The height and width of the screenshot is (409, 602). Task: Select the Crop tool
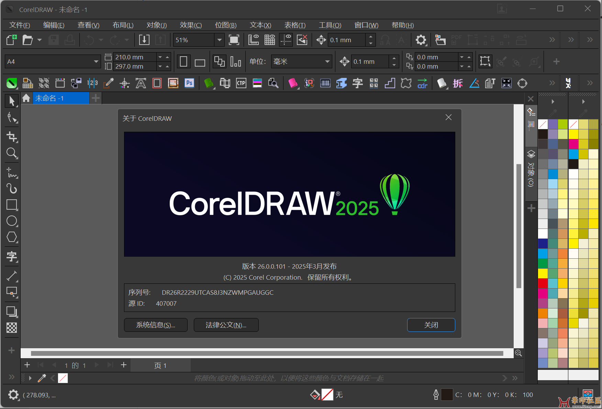pyautogui.click(x=12, y=137)
